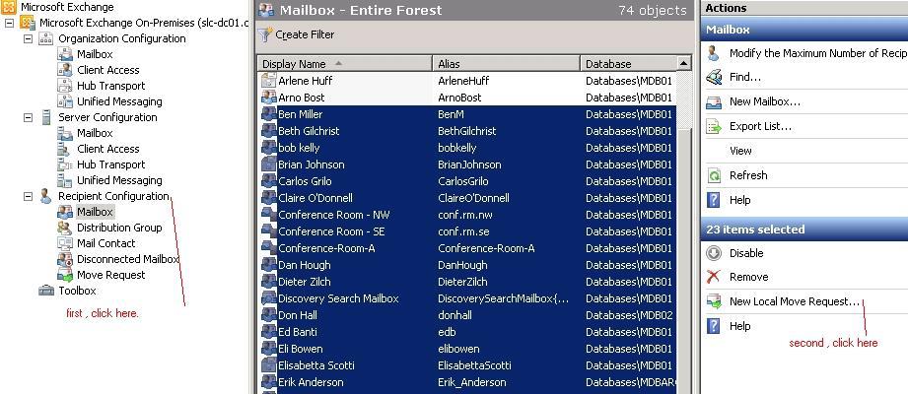The height and width of the screenshot is (394, 908).
Task: Select the Brian Johnson row
Action: pyautogui.click(x=466, y=164)
